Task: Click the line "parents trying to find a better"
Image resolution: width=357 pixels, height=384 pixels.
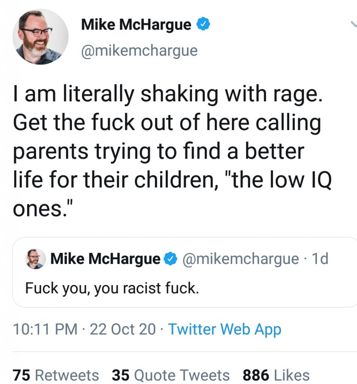Action: coord(158,151)
